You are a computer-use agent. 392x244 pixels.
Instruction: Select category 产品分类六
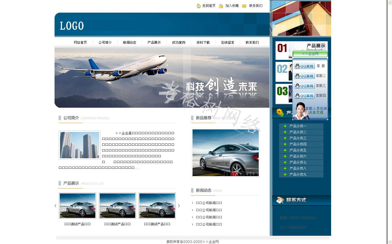coord(298,156)
